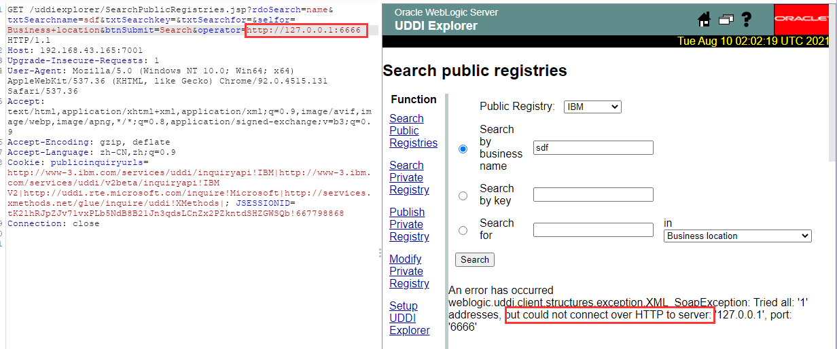Screen dimensions: 837x349
Task: Select Search for radio button
Action: (x=463, y=229)
